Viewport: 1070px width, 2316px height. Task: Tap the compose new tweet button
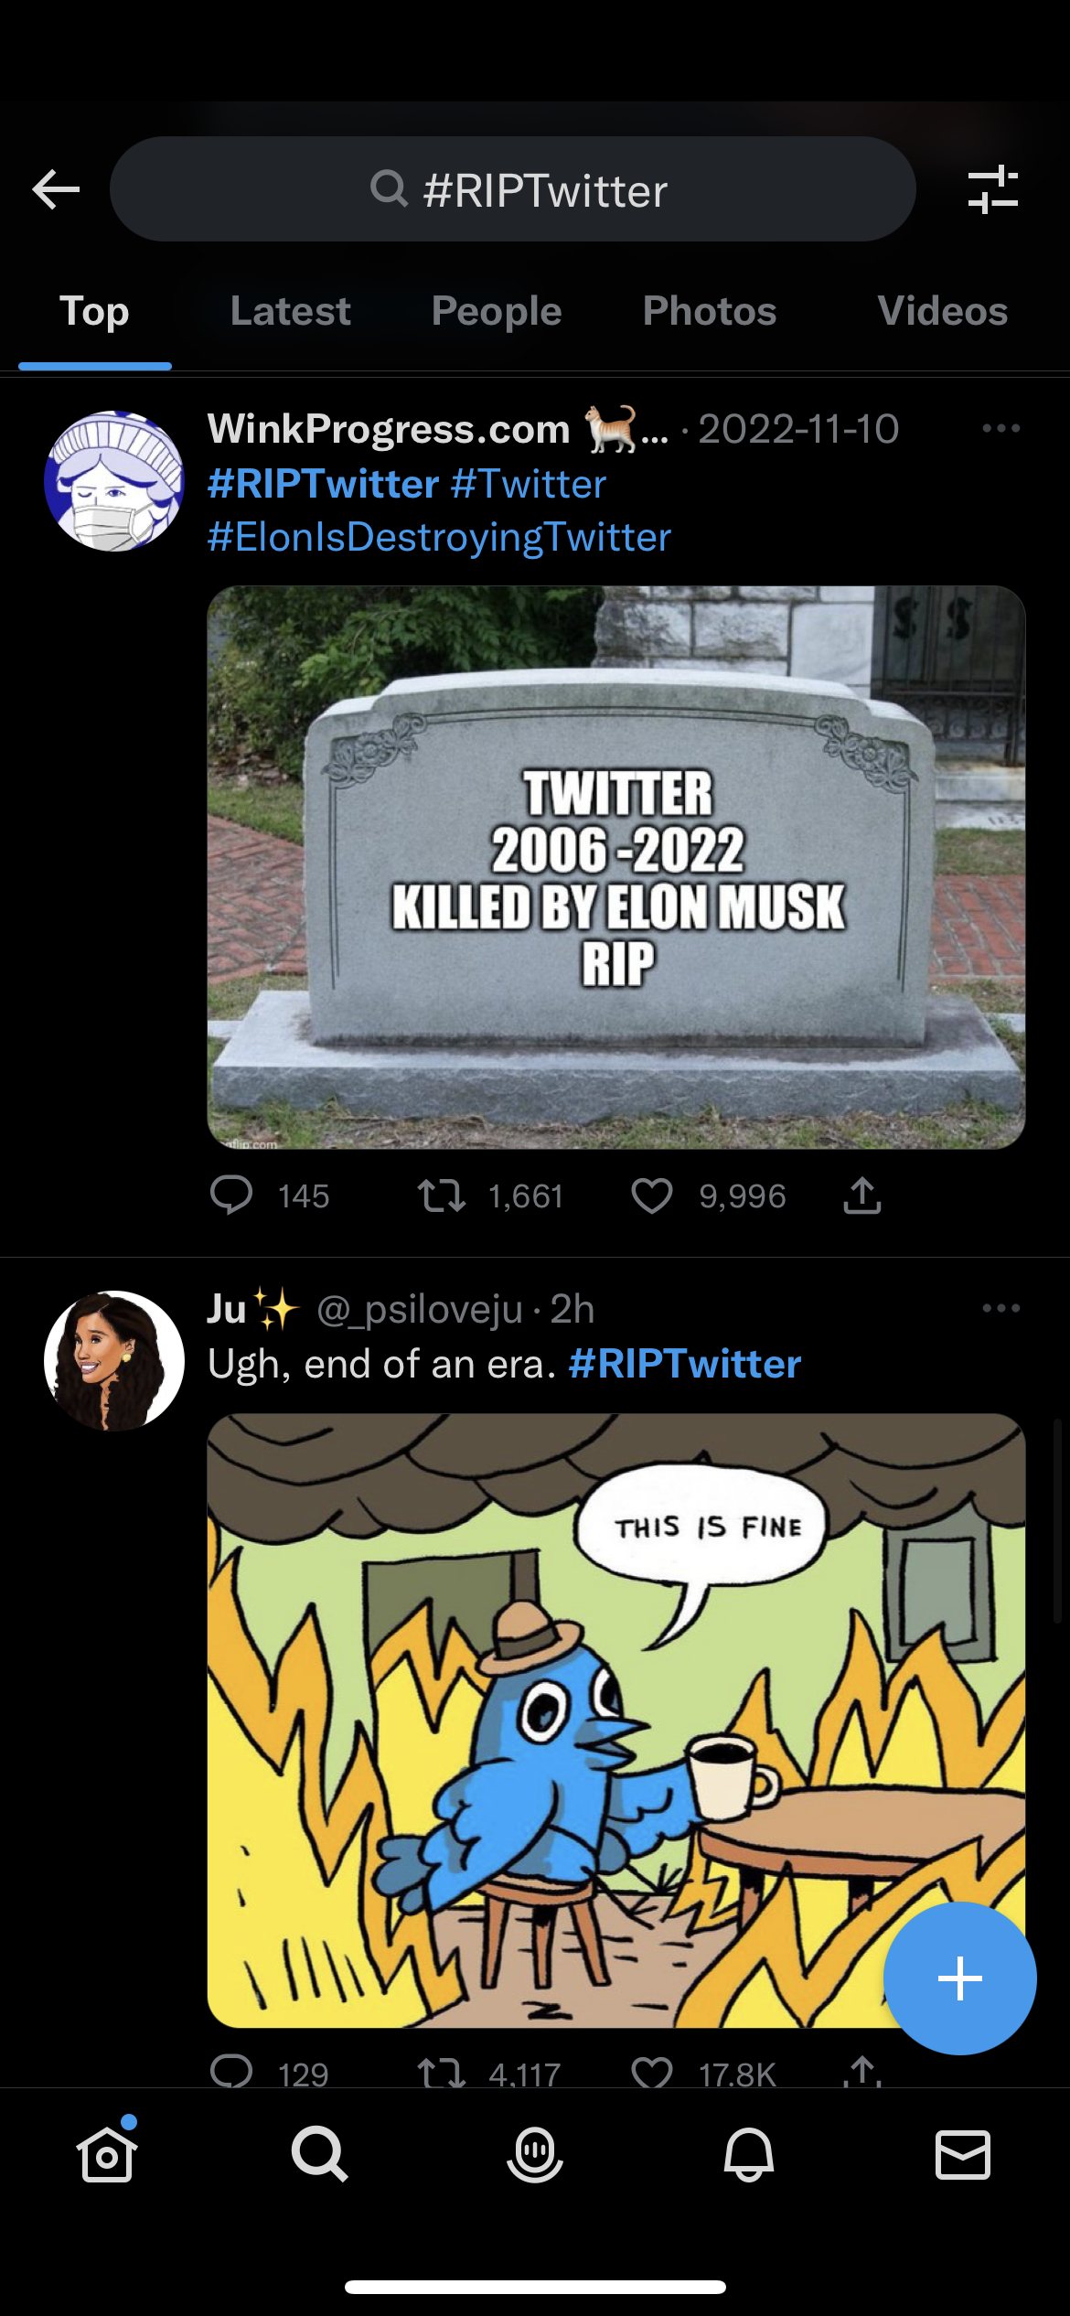coord(959,1978)
